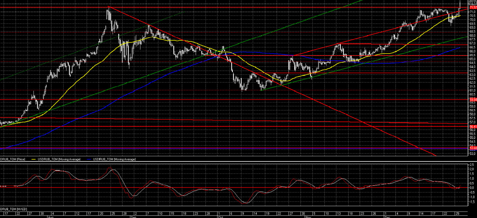The height and width of the screenshot is (218, 477).
Task: Select the yellow Moving Average legend entry
Action: (56, 159)
